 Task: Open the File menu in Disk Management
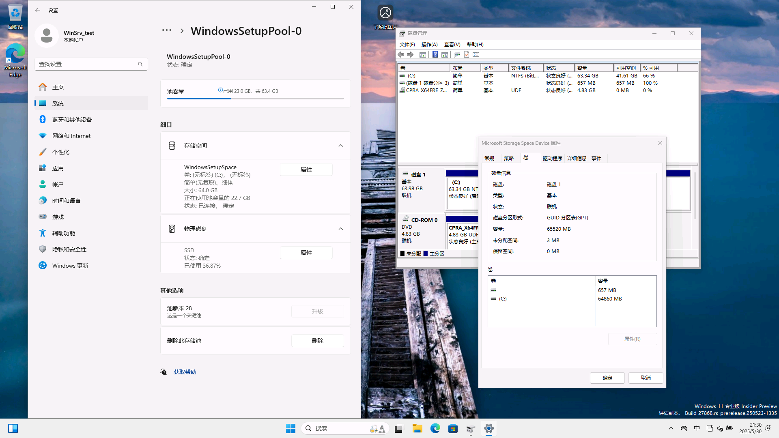(x=407, y=45)
